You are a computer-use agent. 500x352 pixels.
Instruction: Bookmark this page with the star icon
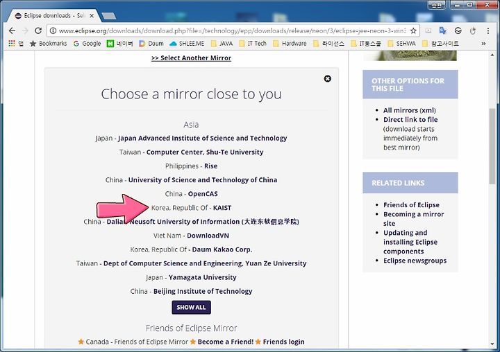point(413,30)
